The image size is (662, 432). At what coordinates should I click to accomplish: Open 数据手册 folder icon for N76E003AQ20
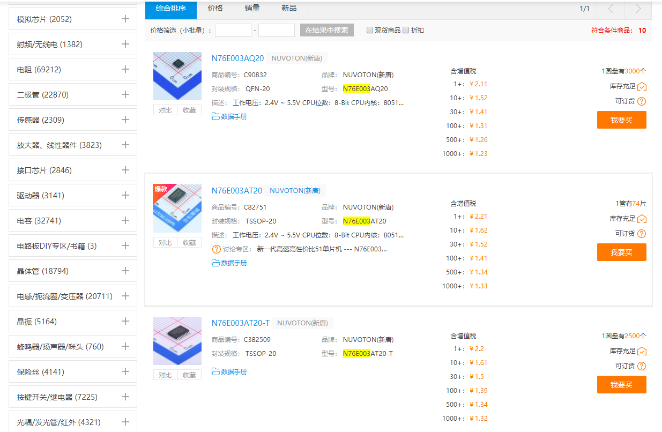click(216, 116)
